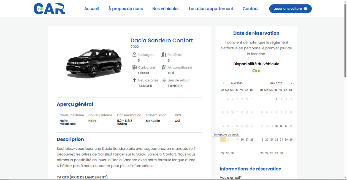Select June 26 in the calendar
Viewport: 347px width, 180px height.
[x=262, y=153]
